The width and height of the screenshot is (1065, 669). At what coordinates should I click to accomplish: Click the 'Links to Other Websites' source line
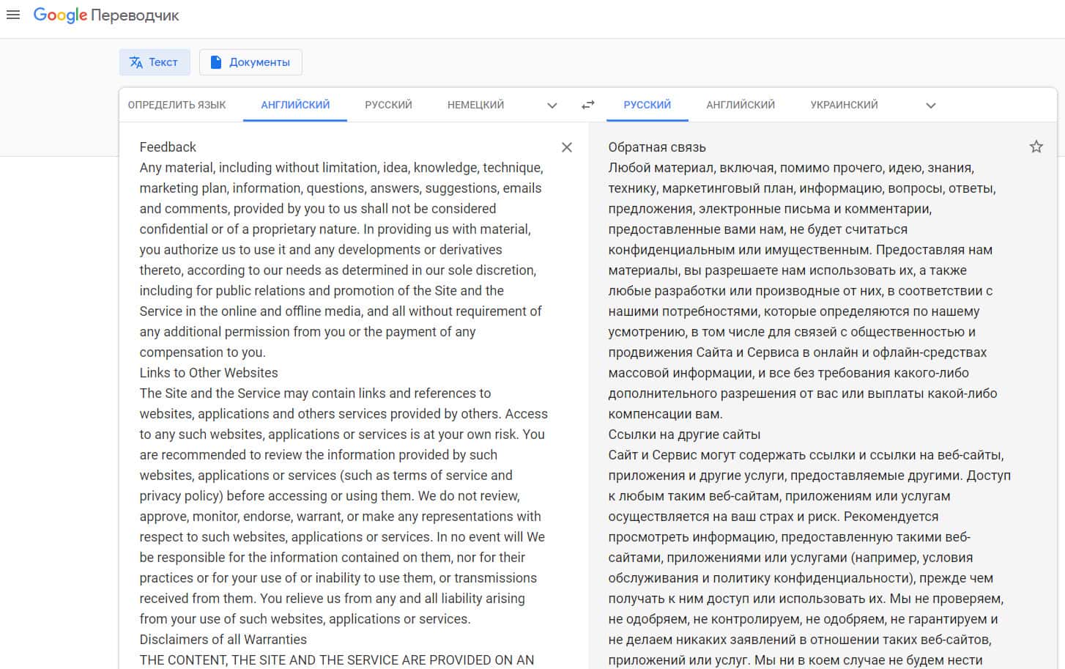209,373
